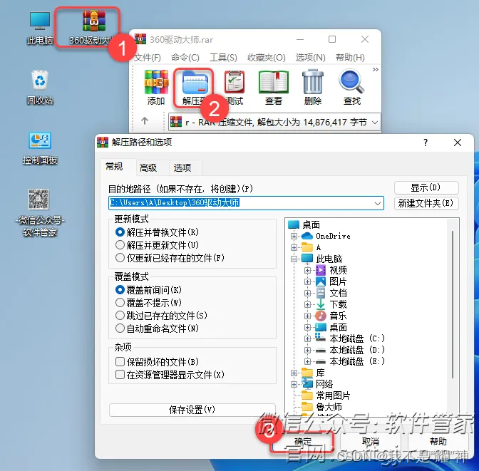The width and height of the screenshot is (479, 471).
Task: Click the 新建文件夹(E) button
Action: coord(426,203)
